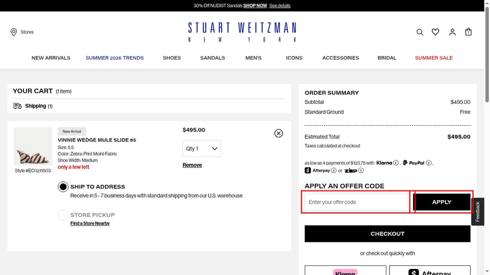The width and height of the screenshot is (490, 275).
Task: Click the "Style #EC0211503" text
Action: (x=33, y=171)
